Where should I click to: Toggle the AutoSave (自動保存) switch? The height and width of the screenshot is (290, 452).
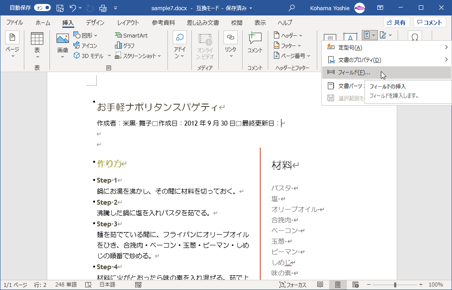click(42, 8)
